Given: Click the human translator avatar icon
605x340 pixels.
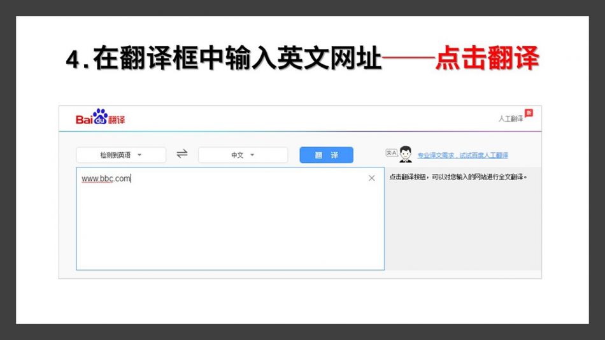Looking at the screenshot, I should click(406, 154).
